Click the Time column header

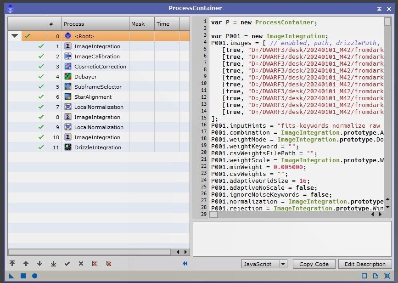(x=167, y=24)
